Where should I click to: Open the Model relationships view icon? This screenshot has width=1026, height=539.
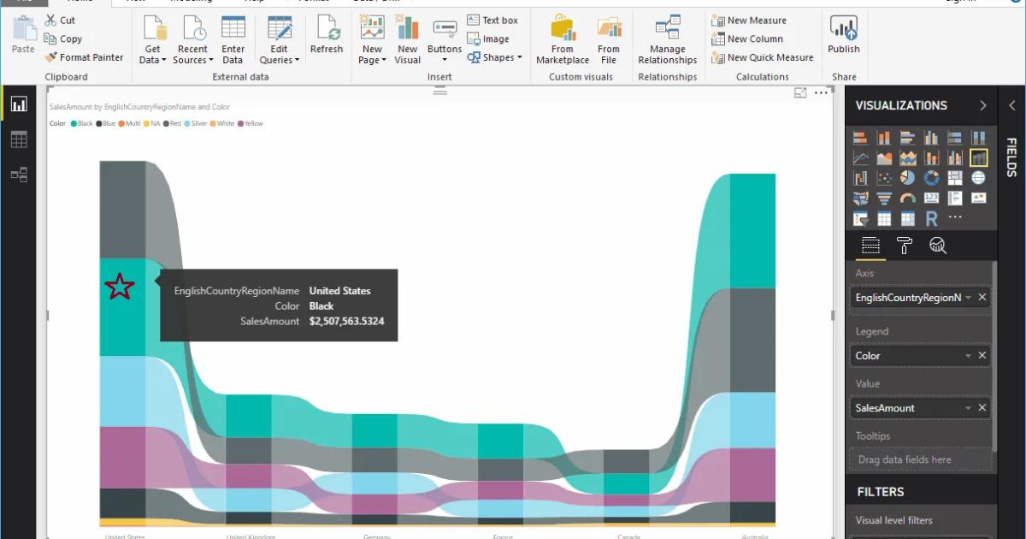(x=19, y=175)
